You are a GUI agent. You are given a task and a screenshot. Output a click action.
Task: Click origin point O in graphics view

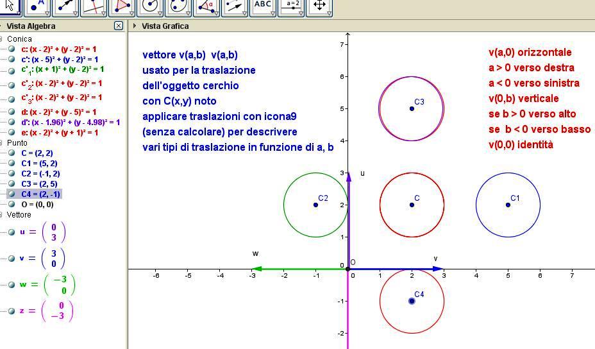click(x=348, y=269)
